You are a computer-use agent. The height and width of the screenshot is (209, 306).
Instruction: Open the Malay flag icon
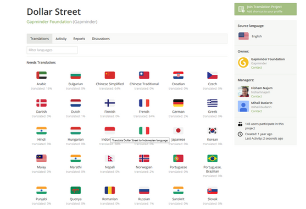coord(41,158)
